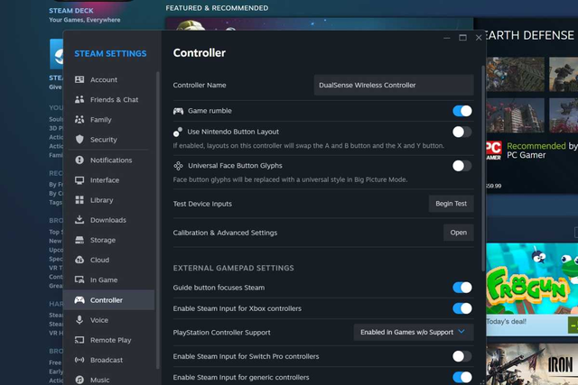This screenshot has width=578, height=385.
Task: Click the Controller gamepad sidebar icon
Action: (x=79, y=299)
